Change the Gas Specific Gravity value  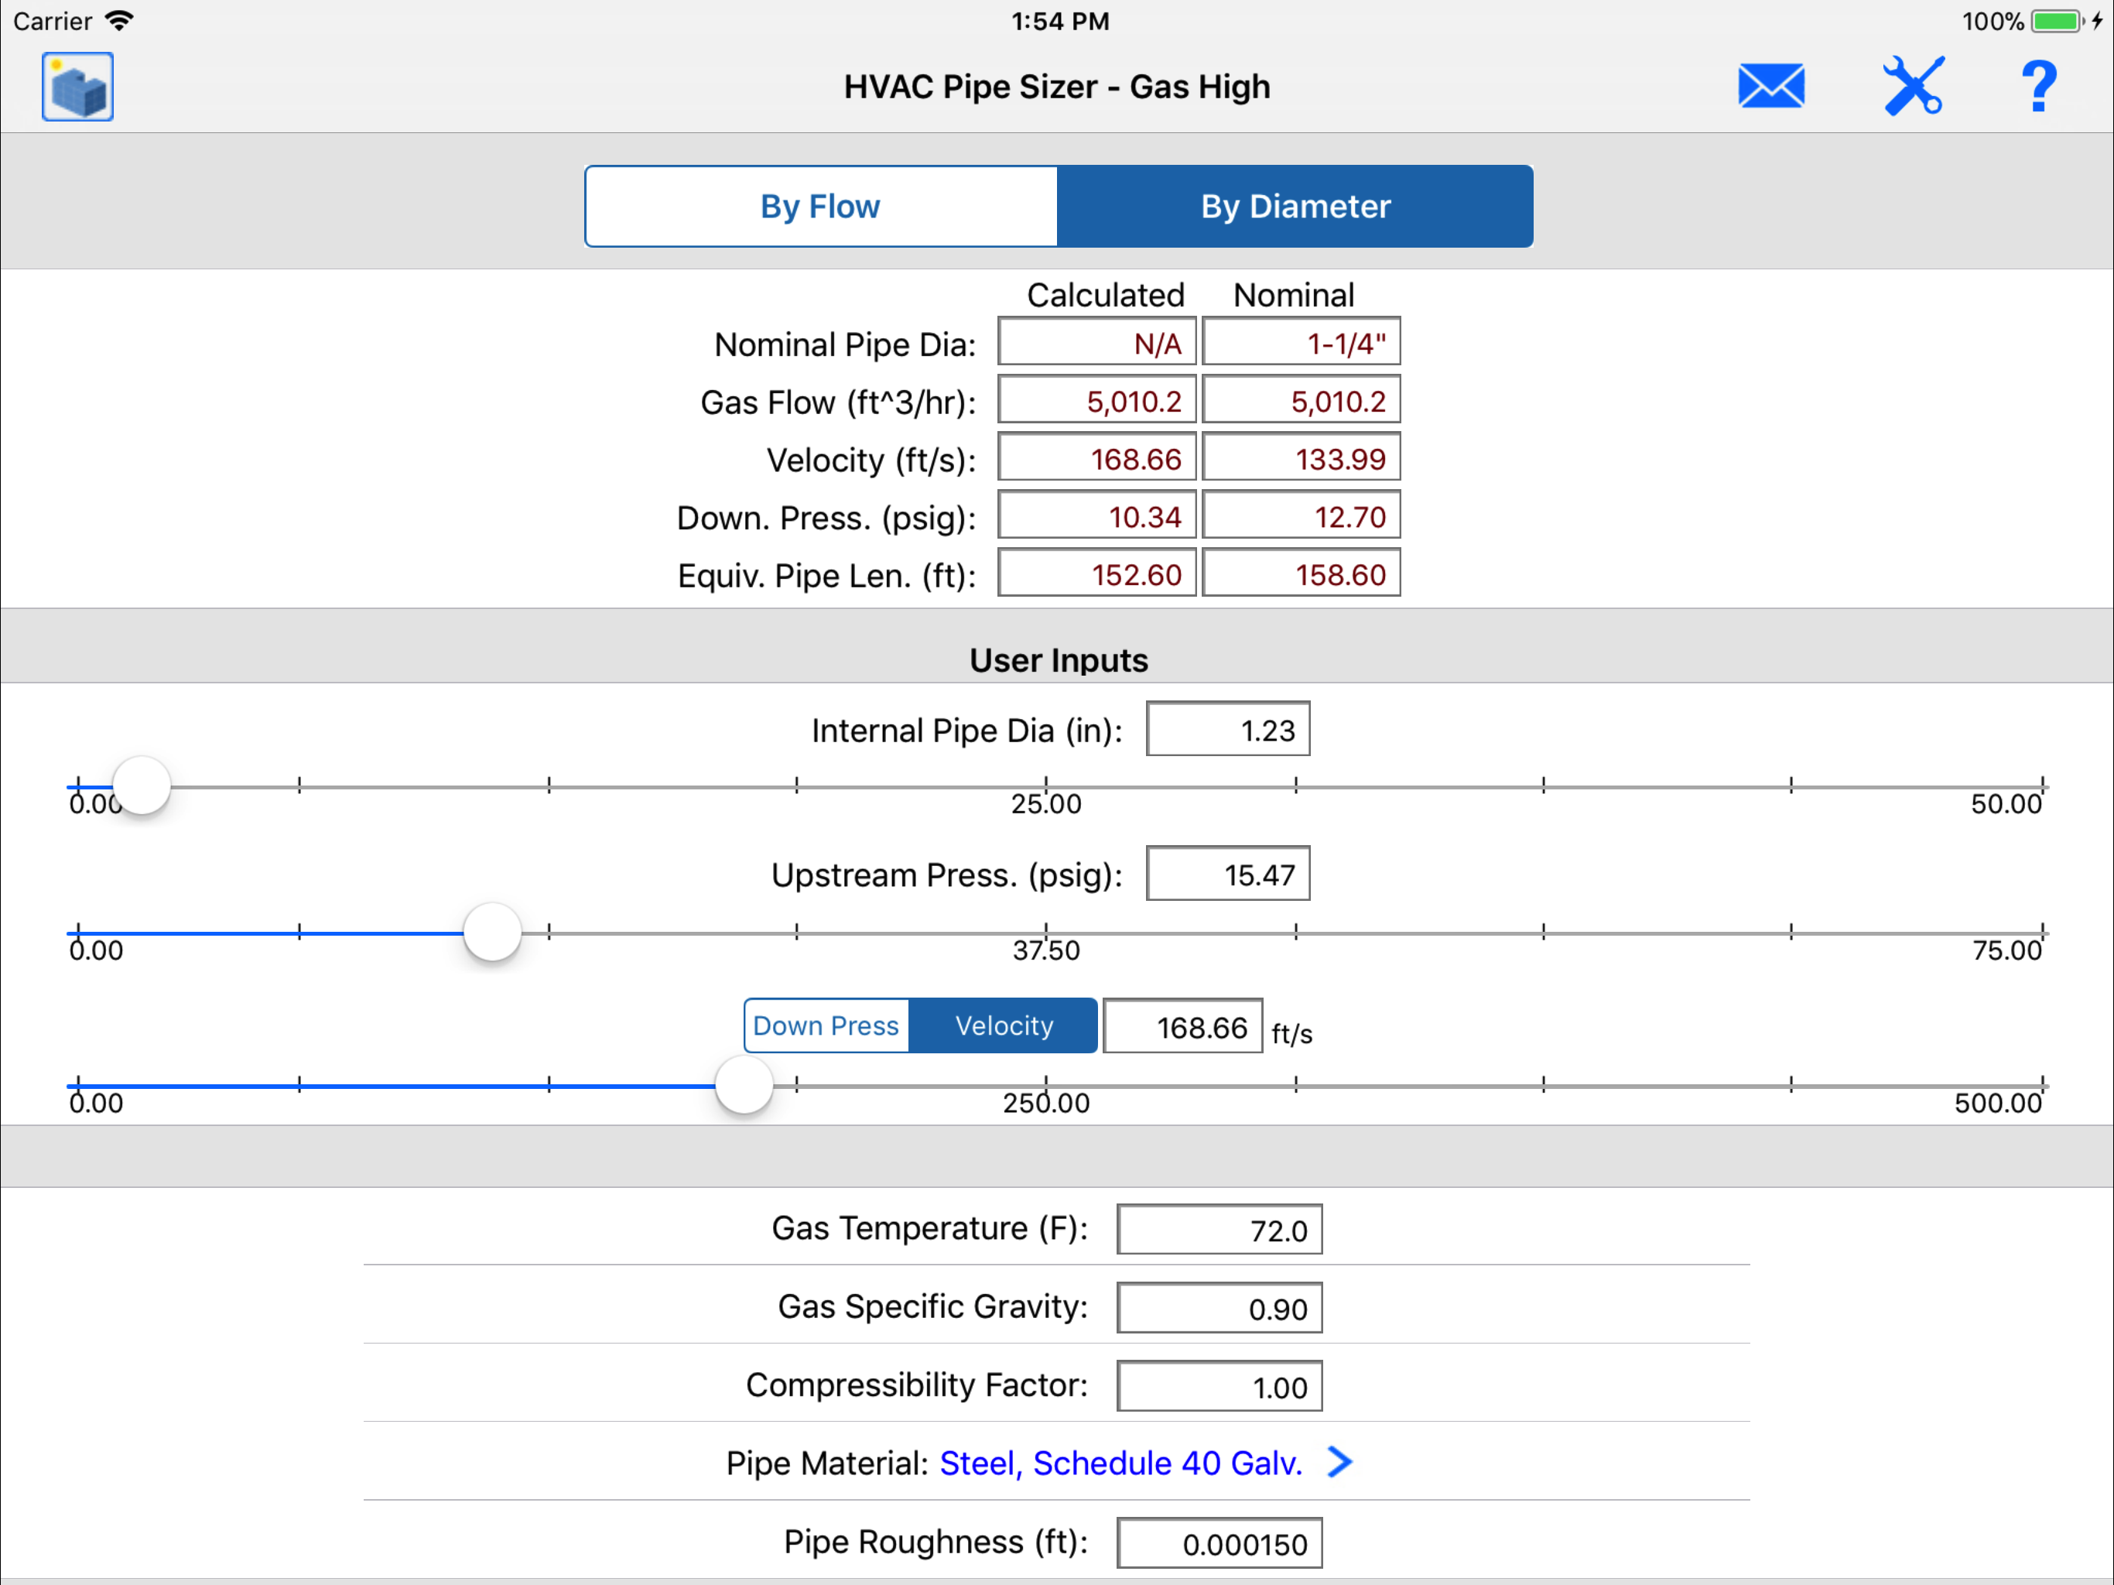click(1219, 1308)
